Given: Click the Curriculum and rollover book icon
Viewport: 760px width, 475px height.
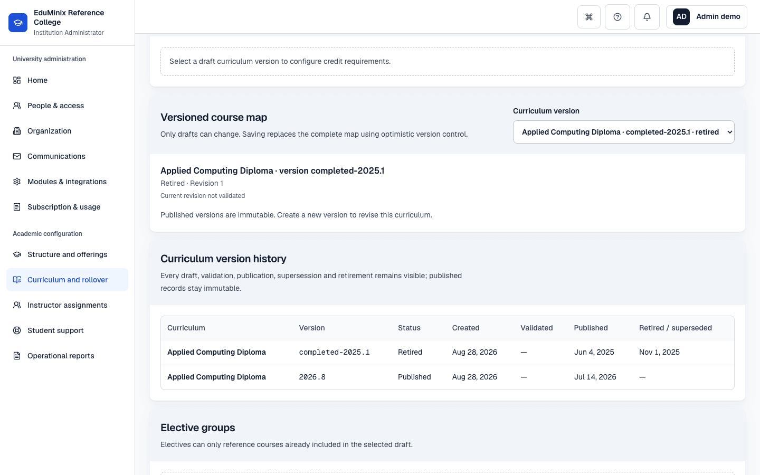Looking at the screenshot, I should click(17, 280).
